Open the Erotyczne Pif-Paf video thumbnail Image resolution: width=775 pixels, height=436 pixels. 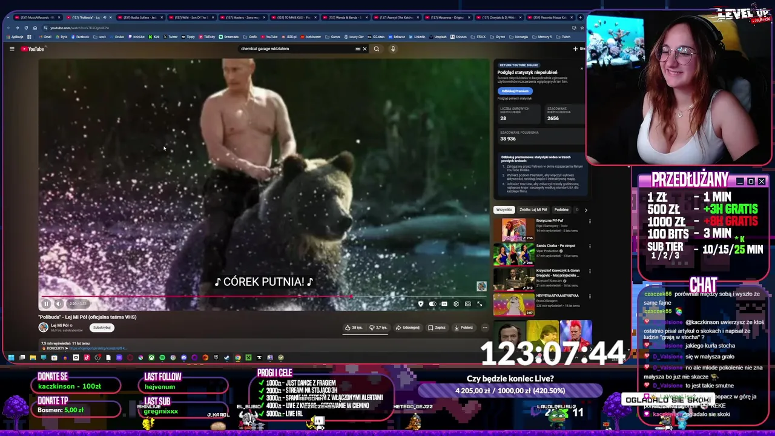[513, 230]
